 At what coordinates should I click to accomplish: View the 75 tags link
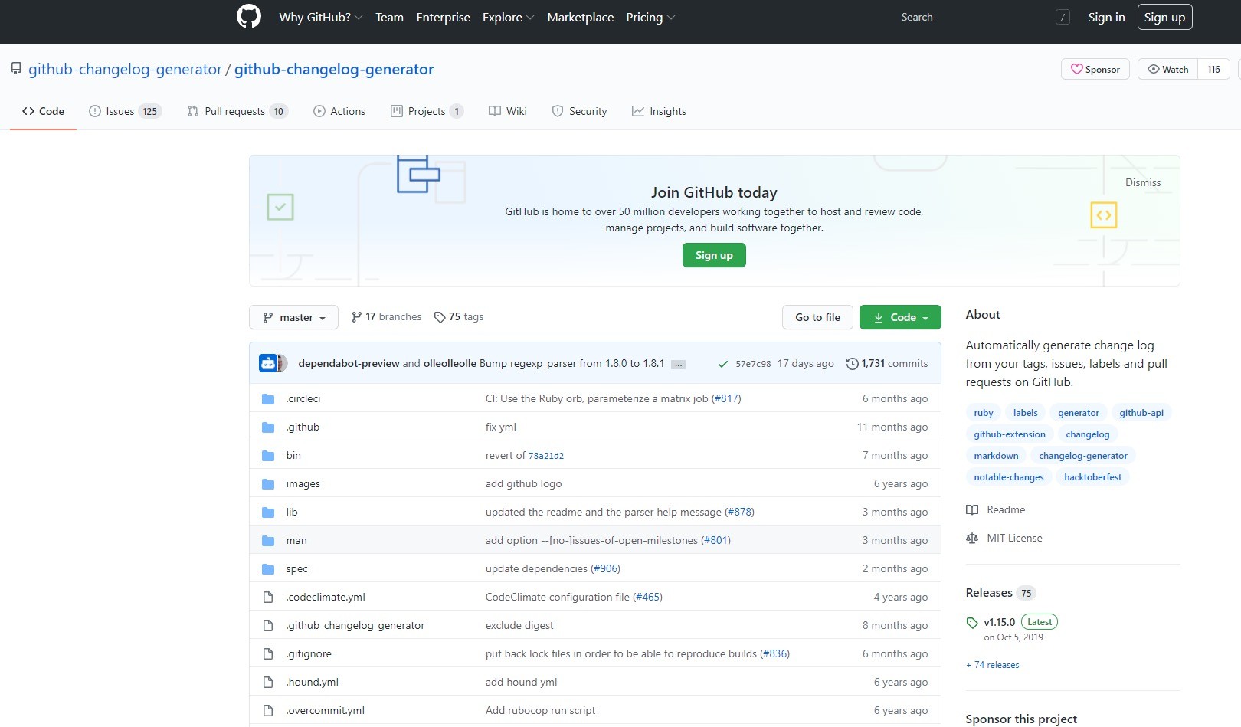pyautogui.click(x=459, y=316)
